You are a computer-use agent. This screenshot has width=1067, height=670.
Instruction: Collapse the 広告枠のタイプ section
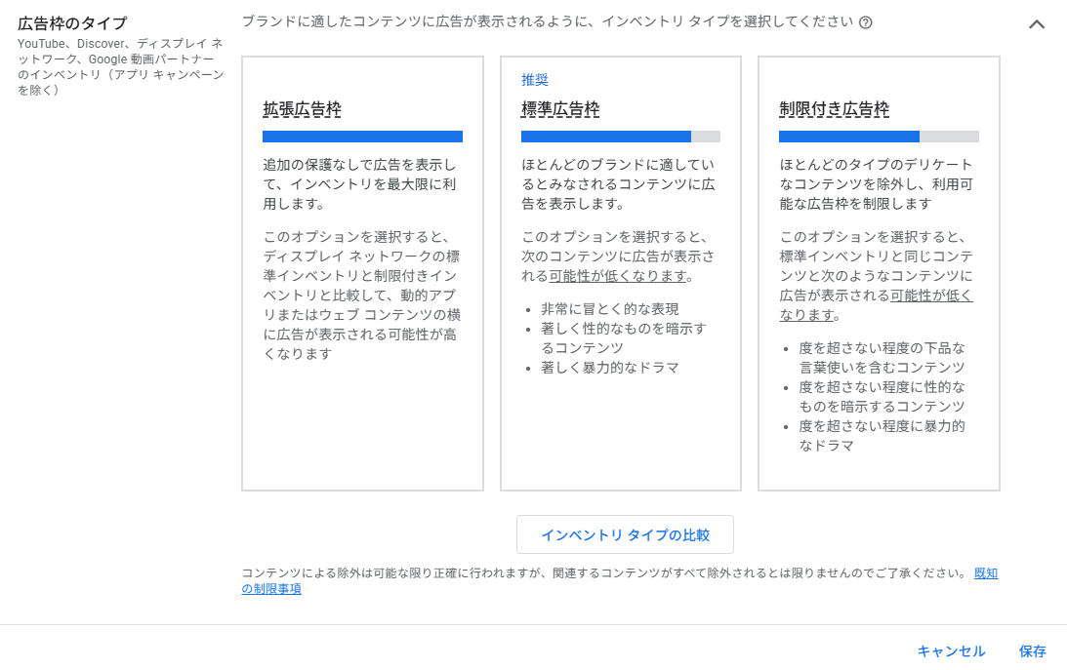(1037, 24)
